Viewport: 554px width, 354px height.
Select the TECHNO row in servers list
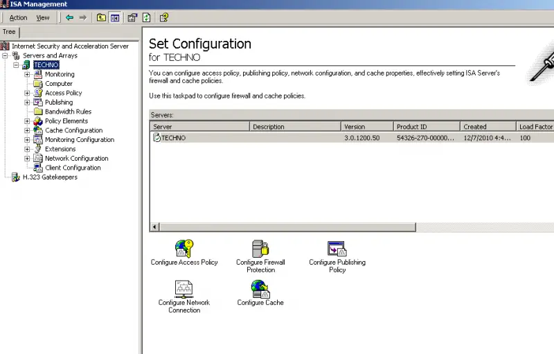(x=352, y=138)
